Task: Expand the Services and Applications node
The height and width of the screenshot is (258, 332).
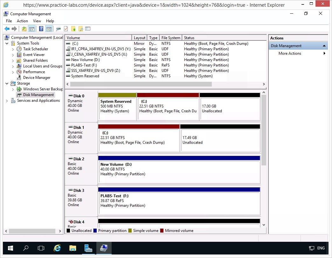Action: point(7,101)
